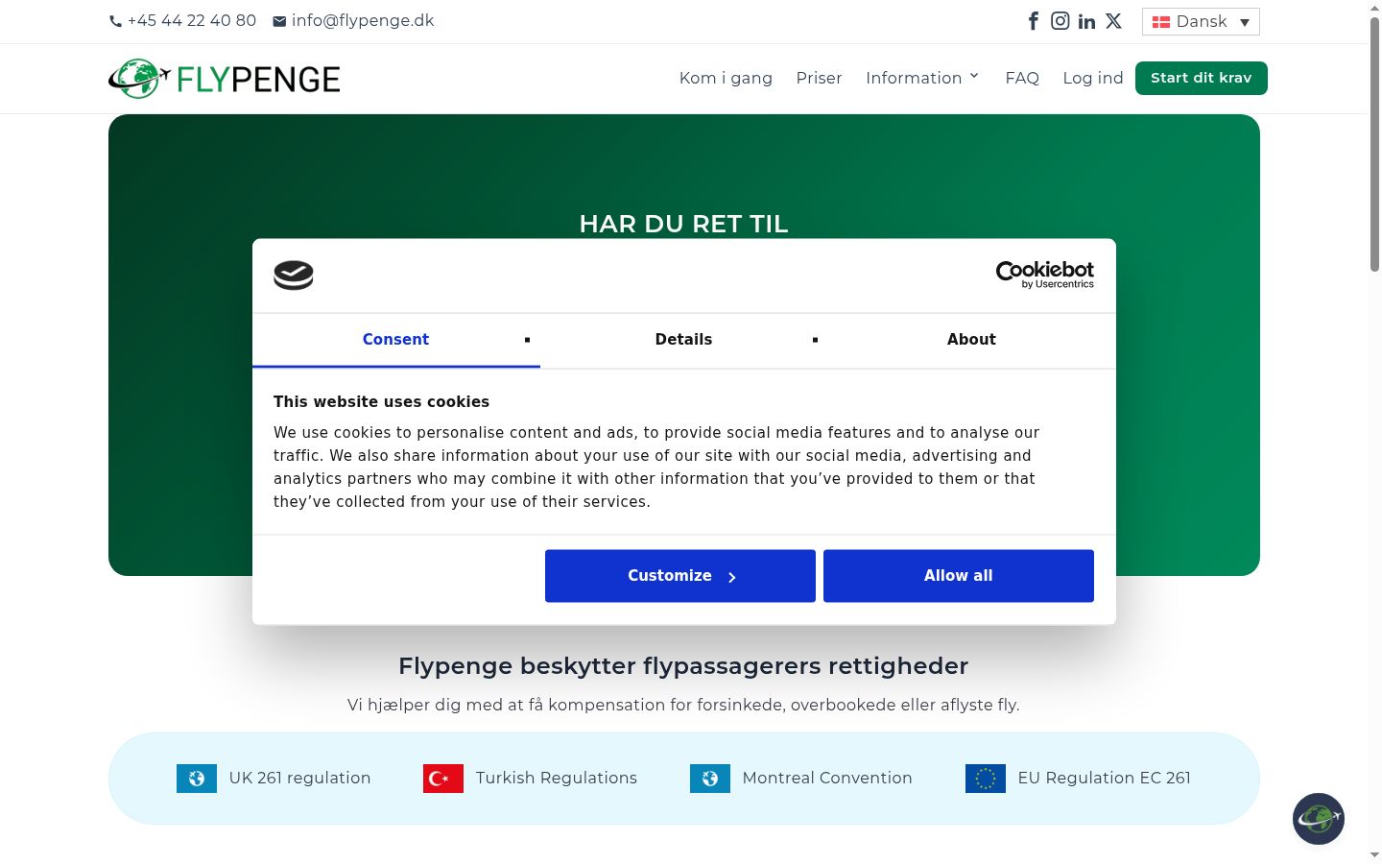Click the EU flag icon

click(986, 779)
